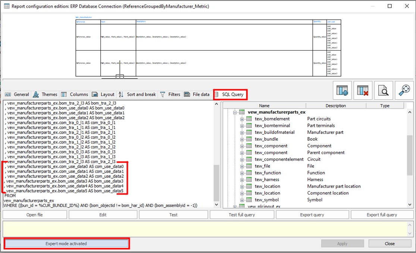Click the table icon beside tew_symbol
The height and width of the screenshot is (253, 416).
[x=249, y=200]
